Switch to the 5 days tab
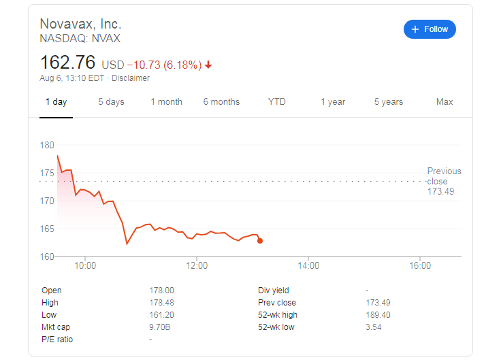The image size is (484, 364). (x=111, y=102)
